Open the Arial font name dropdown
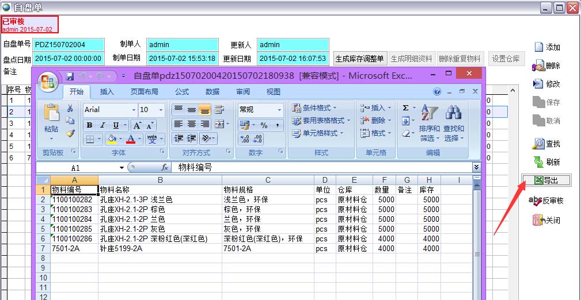The height and width of the screenshot is (300, 581). (x=134, y=110)
